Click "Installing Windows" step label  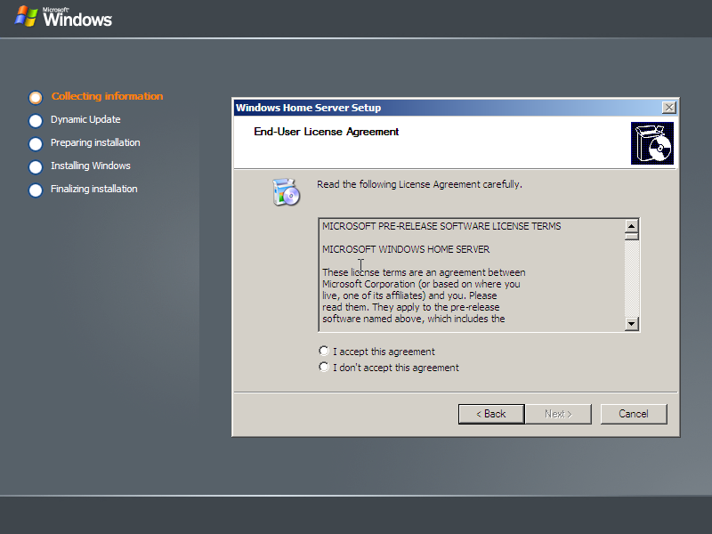[91, 166]
